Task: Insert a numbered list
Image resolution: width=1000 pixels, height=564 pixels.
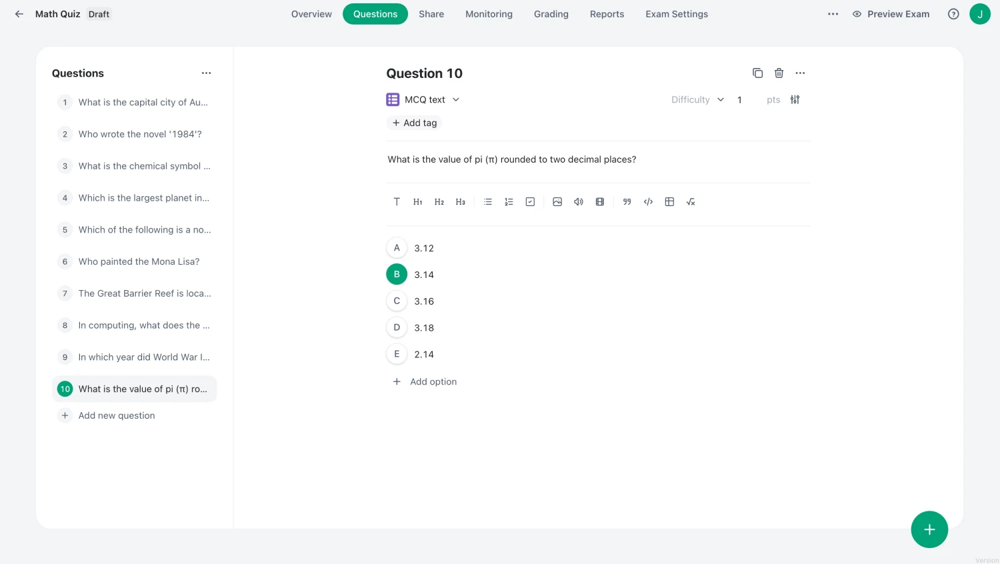Action: pos(509,202)
